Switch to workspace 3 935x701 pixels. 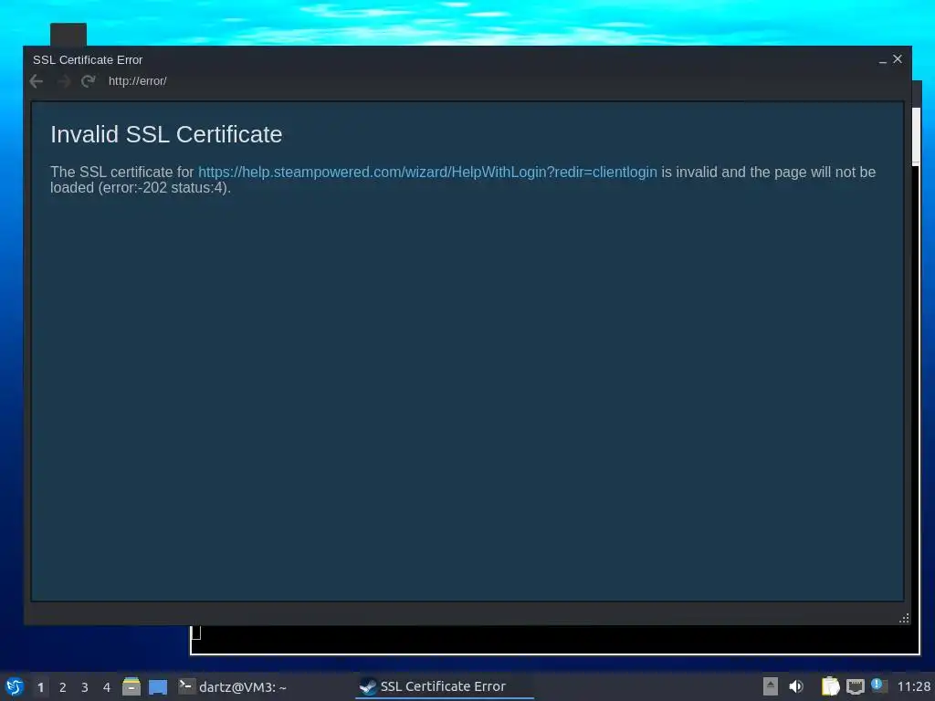[85, 687]
